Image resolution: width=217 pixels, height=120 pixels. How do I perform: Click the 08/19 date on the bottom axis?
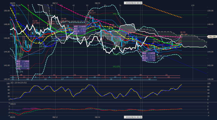(x=97, y=117)
